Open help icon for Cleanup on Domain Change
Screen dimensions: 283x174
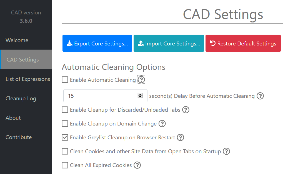[x=162, y=124]
